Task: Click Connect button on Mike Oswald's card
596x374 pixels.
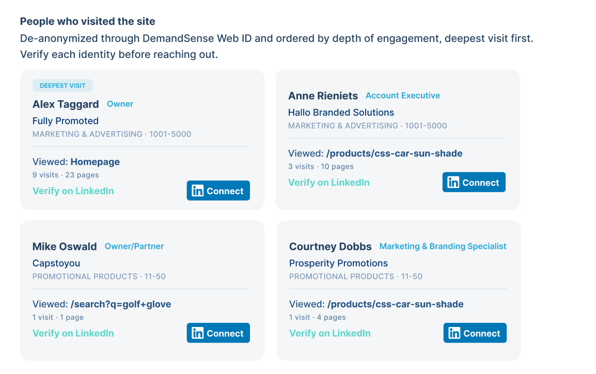Action: (x=218, y=333)
